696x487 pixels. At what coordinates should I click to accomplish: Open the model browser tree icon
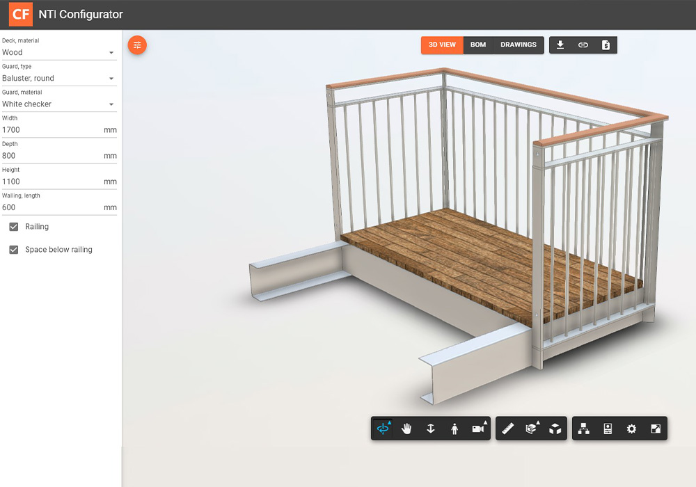coord(584,429)
